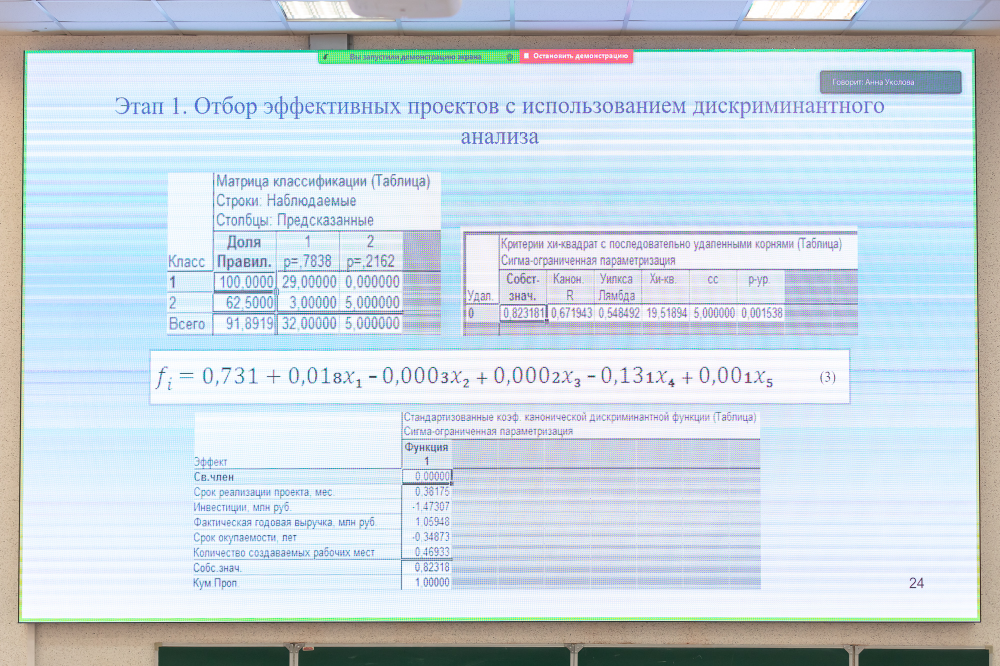Select the 0,001538 p-level cell
Image resolution: width=1000 pixels, height=666 pixels.
761,313
